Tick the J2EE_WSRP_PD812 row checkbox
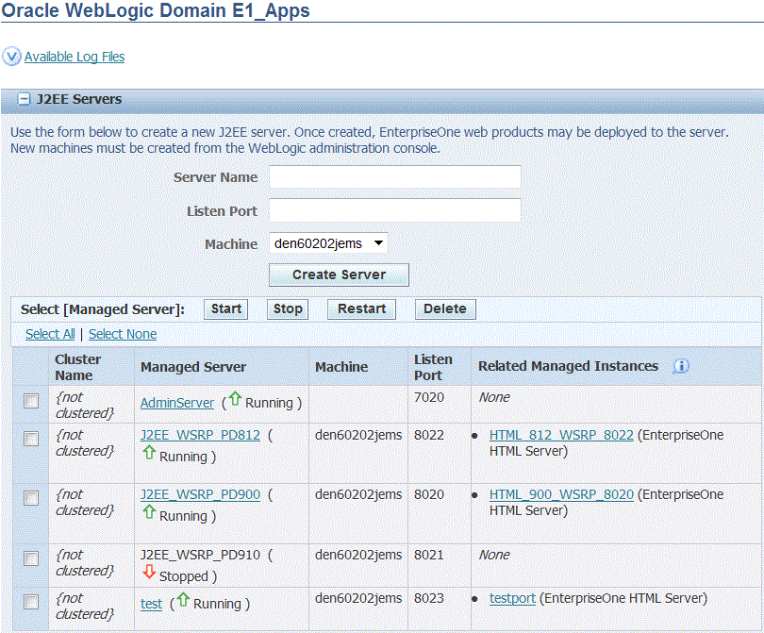The image size is (764, 633). point(31,439)
